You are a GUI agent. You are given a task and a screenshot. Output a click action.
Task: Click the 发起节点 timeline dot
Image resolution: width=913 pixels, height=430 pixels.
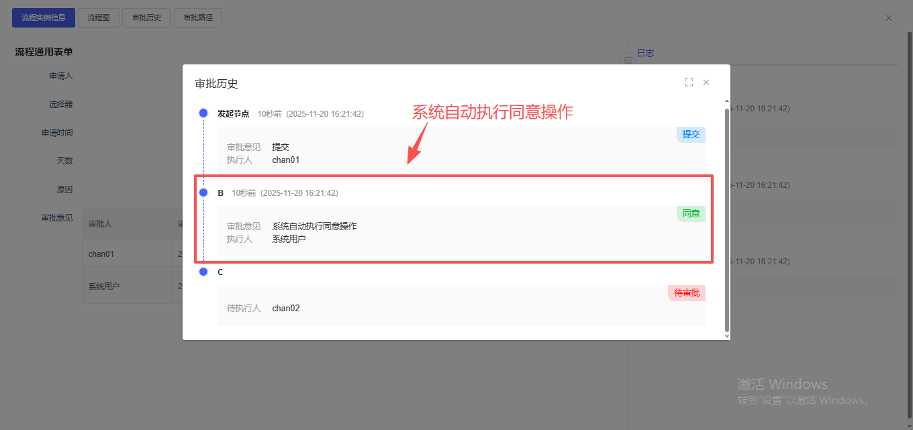tap(203, 113)
